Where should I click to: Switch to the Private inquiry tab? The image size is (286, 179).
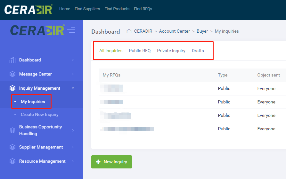point(171,51)
